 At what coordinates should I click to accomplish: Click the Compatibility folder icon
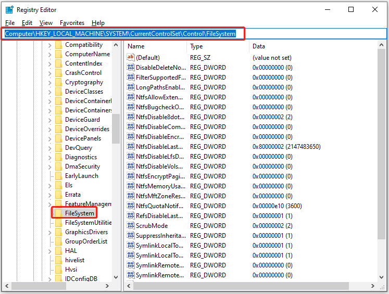58,45
